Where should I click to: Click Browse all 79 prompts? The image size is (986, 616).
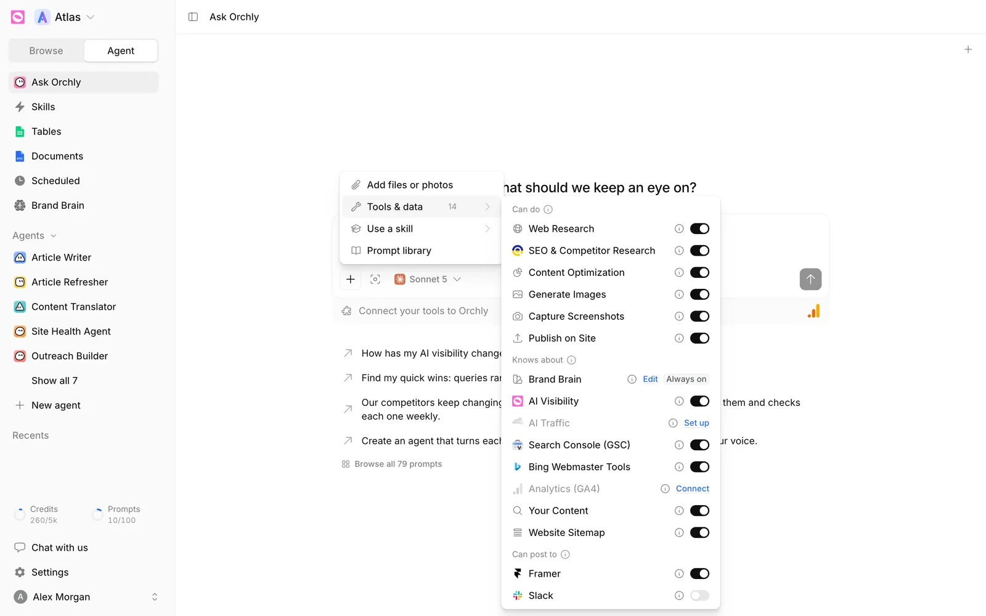point(392,464)
